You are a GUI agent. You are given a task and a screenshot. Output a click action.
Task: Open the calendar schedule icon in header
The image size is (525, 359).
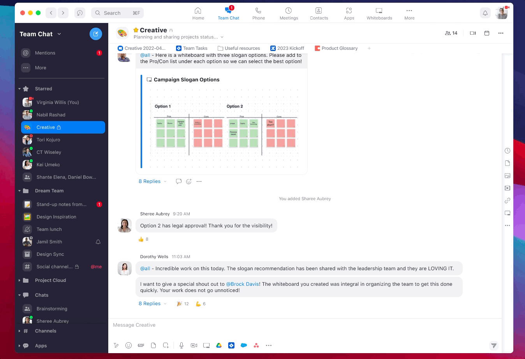coord(487,33)
